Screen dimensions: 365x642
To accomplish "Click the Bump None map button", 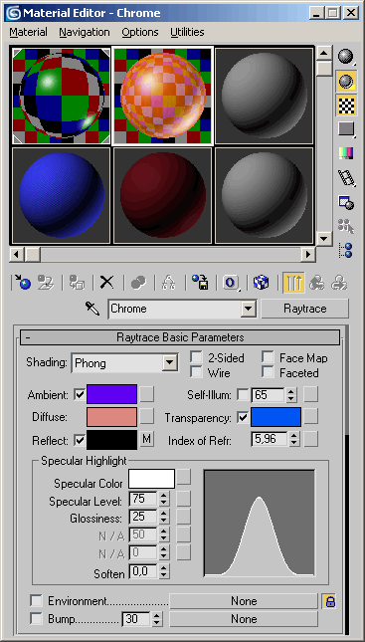I will click(x=244, y=619).
